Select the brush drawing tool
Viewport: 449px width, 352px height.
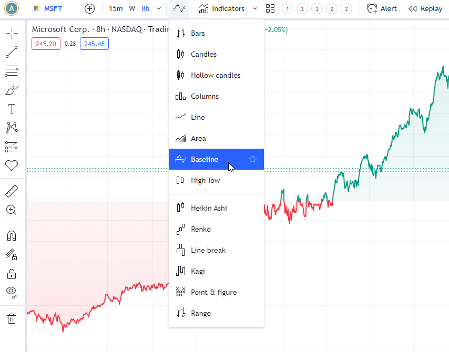pos(12,90)
